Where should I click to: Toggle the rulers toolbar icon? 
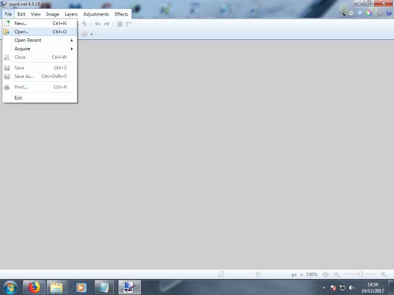click(129, 24)
